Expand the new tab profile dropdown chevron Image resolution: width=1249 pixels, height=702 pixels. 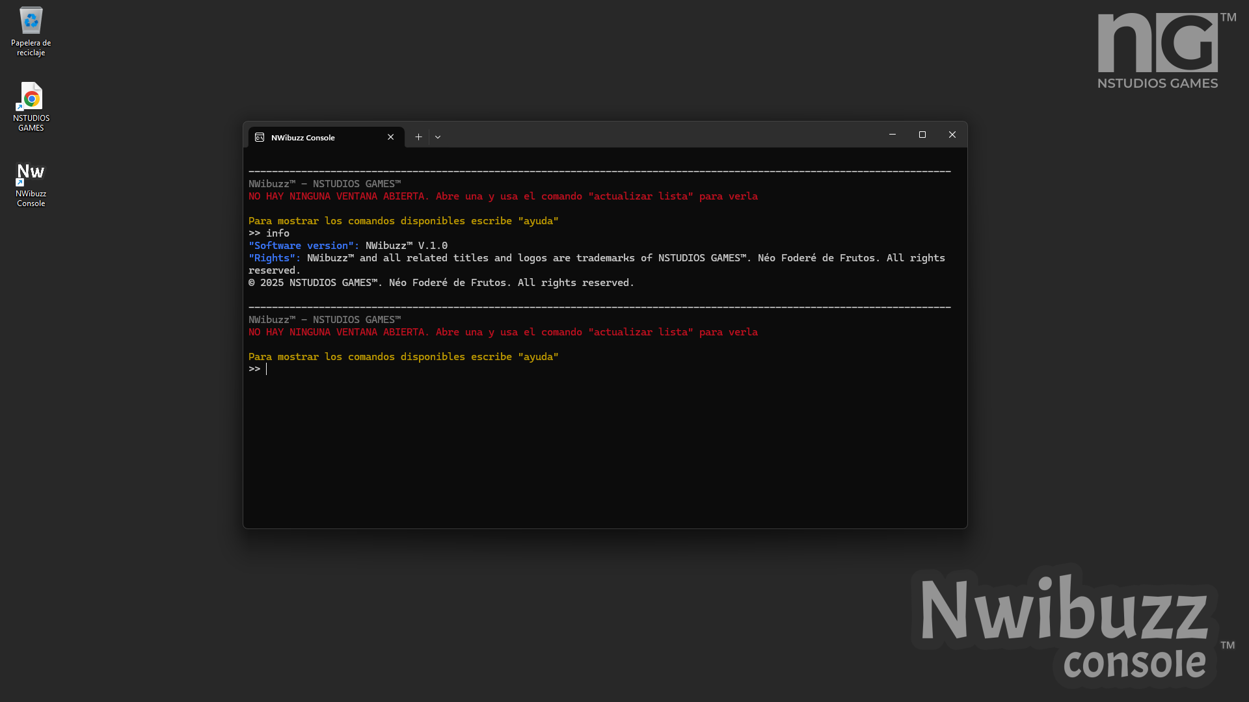(438, 137)
